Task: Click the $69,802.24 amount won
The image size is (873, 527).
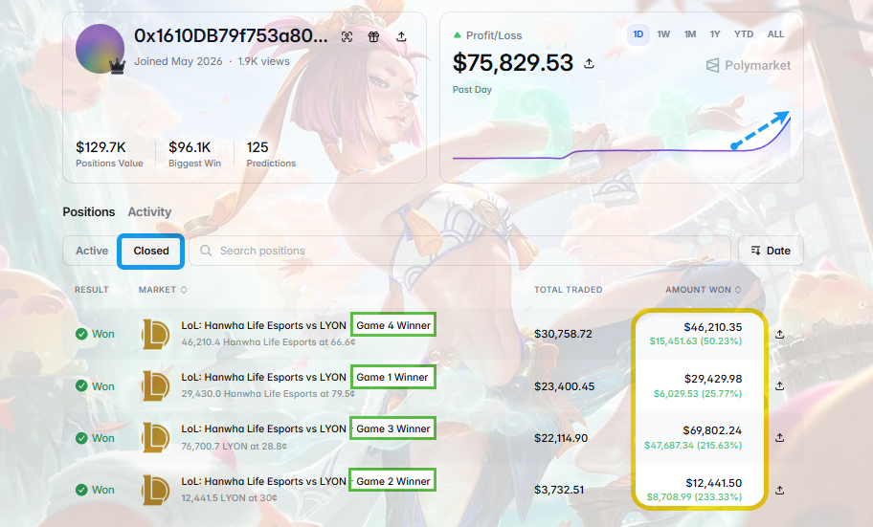Action: (712, 430)
